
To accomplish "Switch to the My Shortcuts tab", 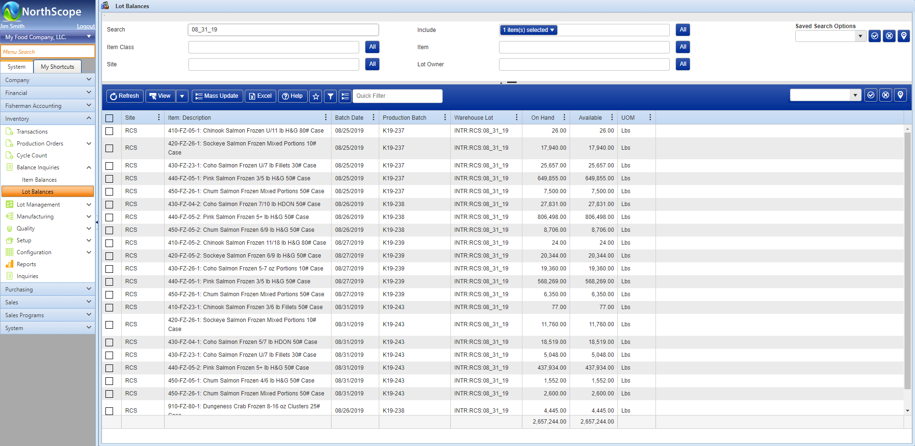I will pyautogui.click(x=57, y=67).
